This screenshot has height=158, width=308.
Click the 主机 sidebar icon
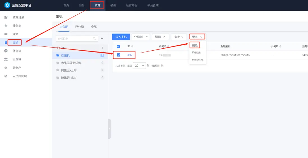(x=6, y=42)
